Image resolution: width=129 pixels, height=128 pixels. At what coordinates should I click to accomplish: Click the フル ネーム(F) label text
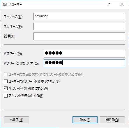point(13,27)
